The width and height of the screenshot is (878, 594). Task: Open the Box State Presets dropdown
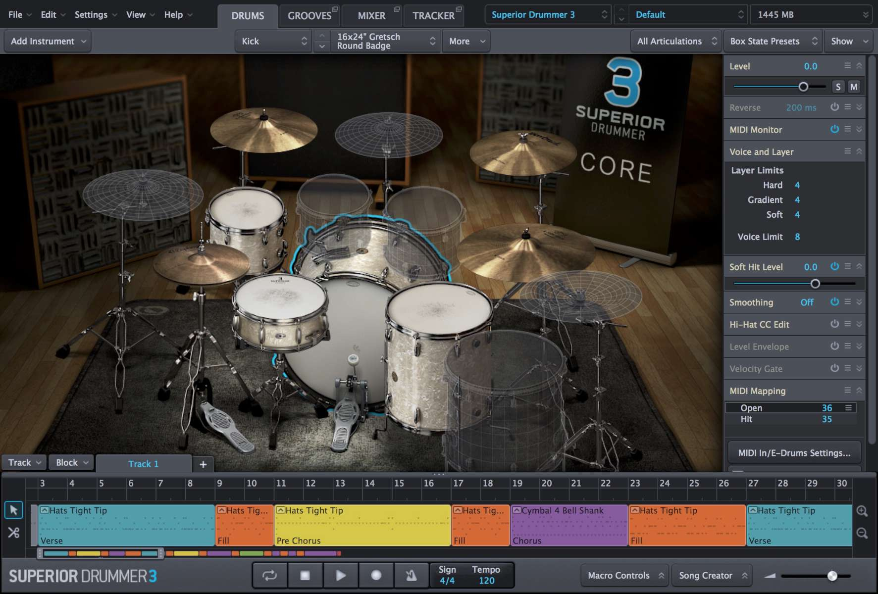pos(772,41)
